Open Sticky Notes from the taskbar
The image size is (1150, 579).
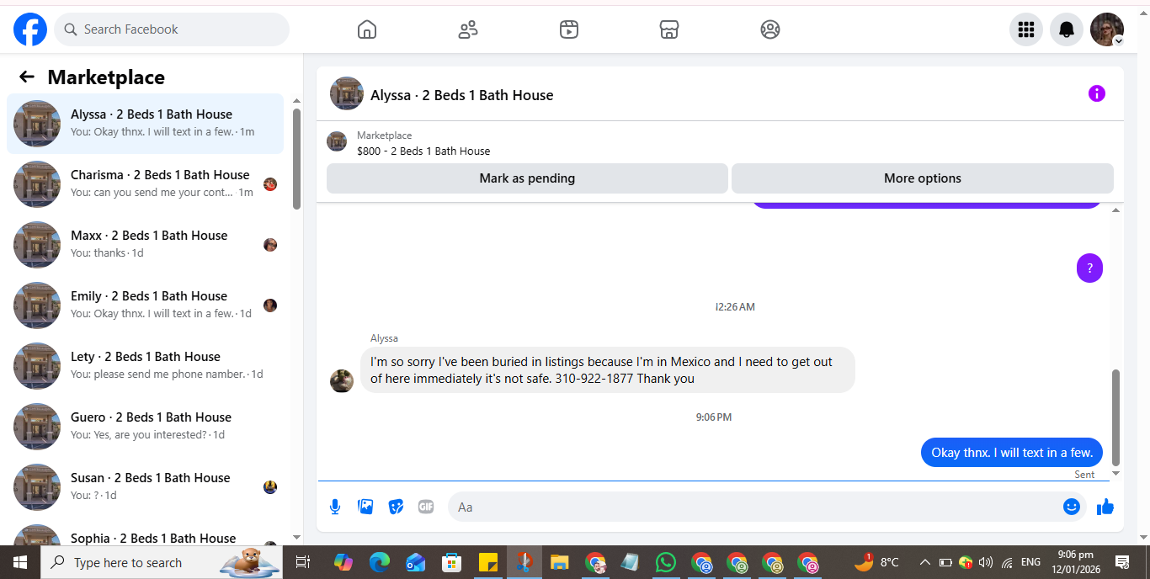488,562
